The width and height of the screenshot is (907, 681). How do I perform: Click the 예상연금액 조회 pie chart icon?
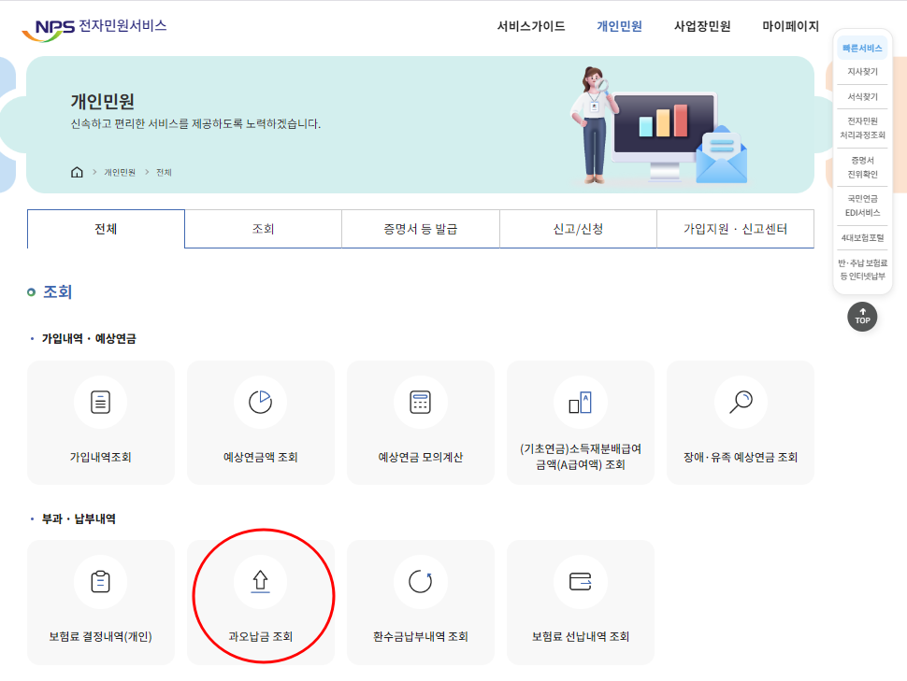pyautogui.click(x=260, y=402)
